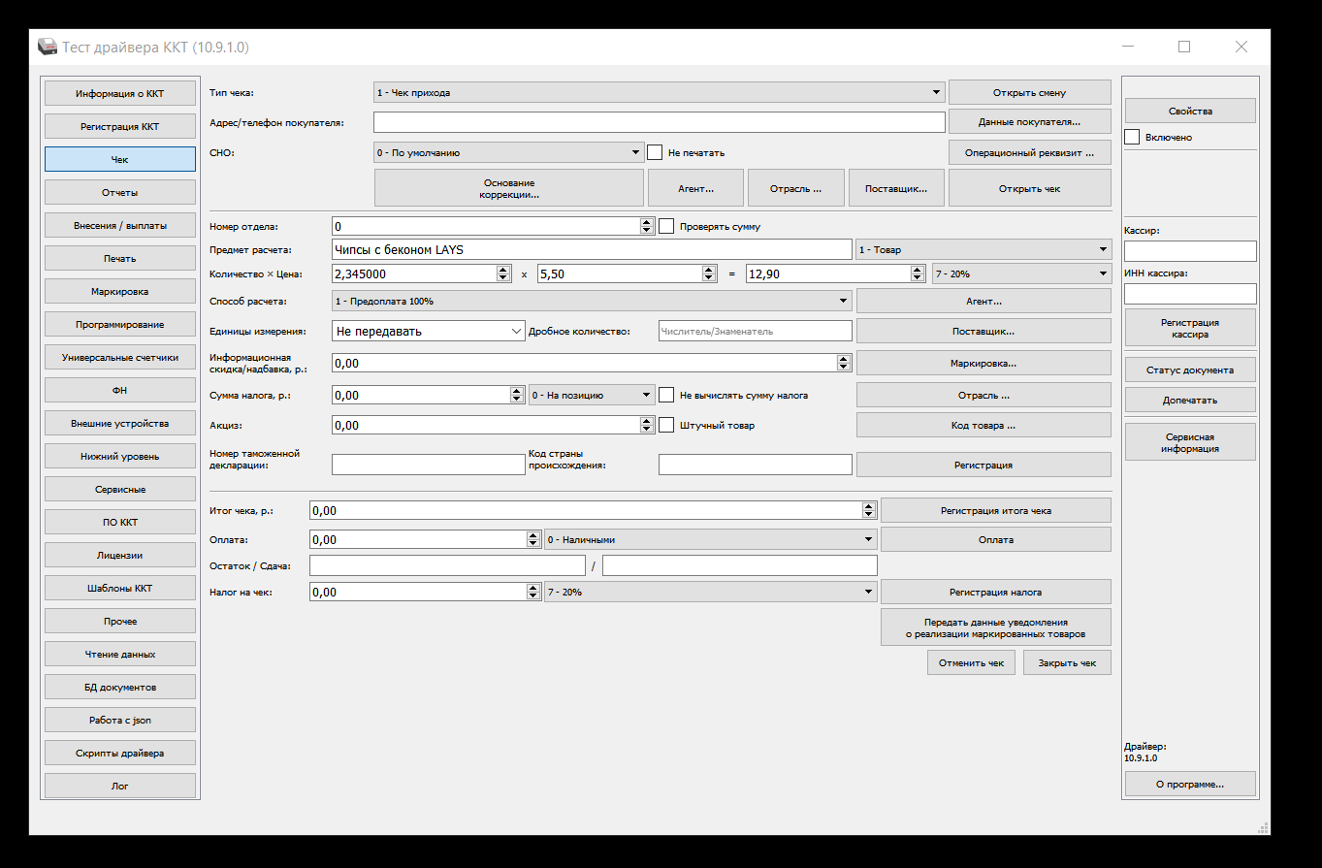The image size is (1322, 868).
Task: Open 'Основание коррекции...' dialog
Action: click(x=509, y=188)
